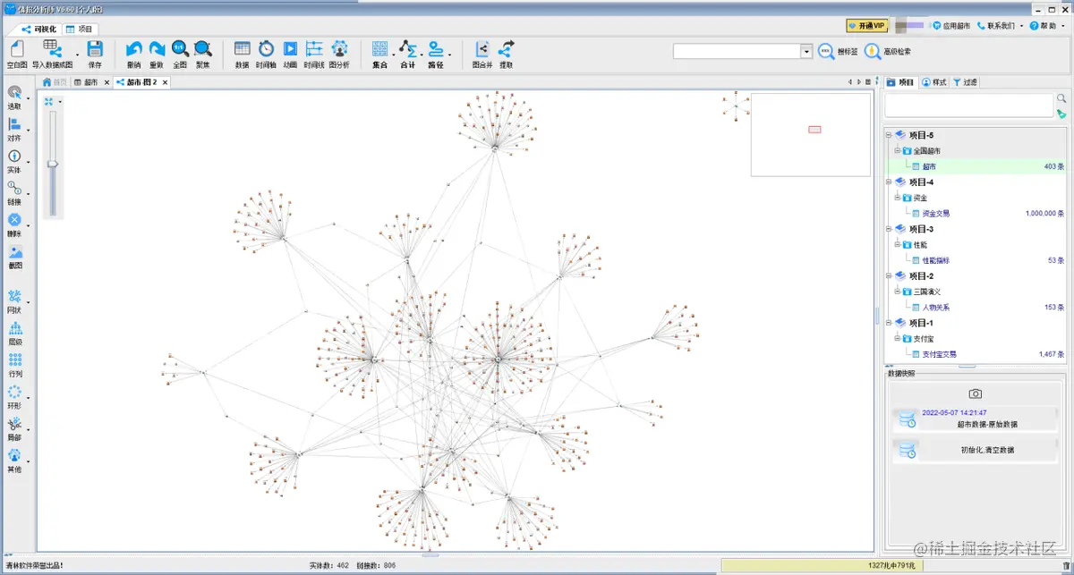1074x575 pixels.
Task: Open the 时间线 timeline view
Action: point(314,54)
